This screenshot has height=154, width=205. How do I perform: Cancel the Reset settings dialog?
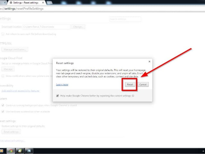(143, 84)
